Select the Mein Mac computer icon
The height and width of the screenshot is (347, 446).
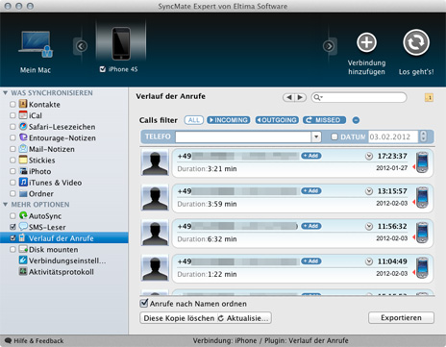click(x=36, y=44)
